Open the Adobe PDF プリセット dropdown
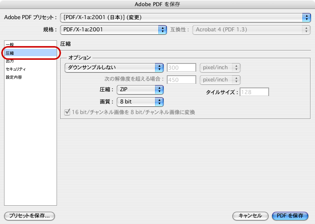The image size is (315, 224). tap(186, 18)
